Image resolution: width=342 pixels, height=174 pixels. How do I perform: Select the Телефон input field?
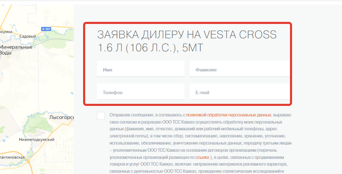point(141,92)
